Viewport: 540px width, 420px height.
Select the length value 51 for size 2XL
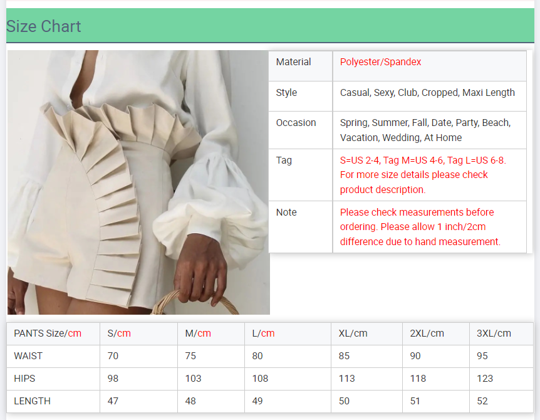click(415, 401)
